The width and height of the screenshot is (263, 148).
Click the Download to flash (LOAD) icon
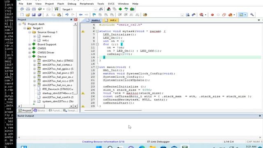pyautogui.click(x=56, y=9)
